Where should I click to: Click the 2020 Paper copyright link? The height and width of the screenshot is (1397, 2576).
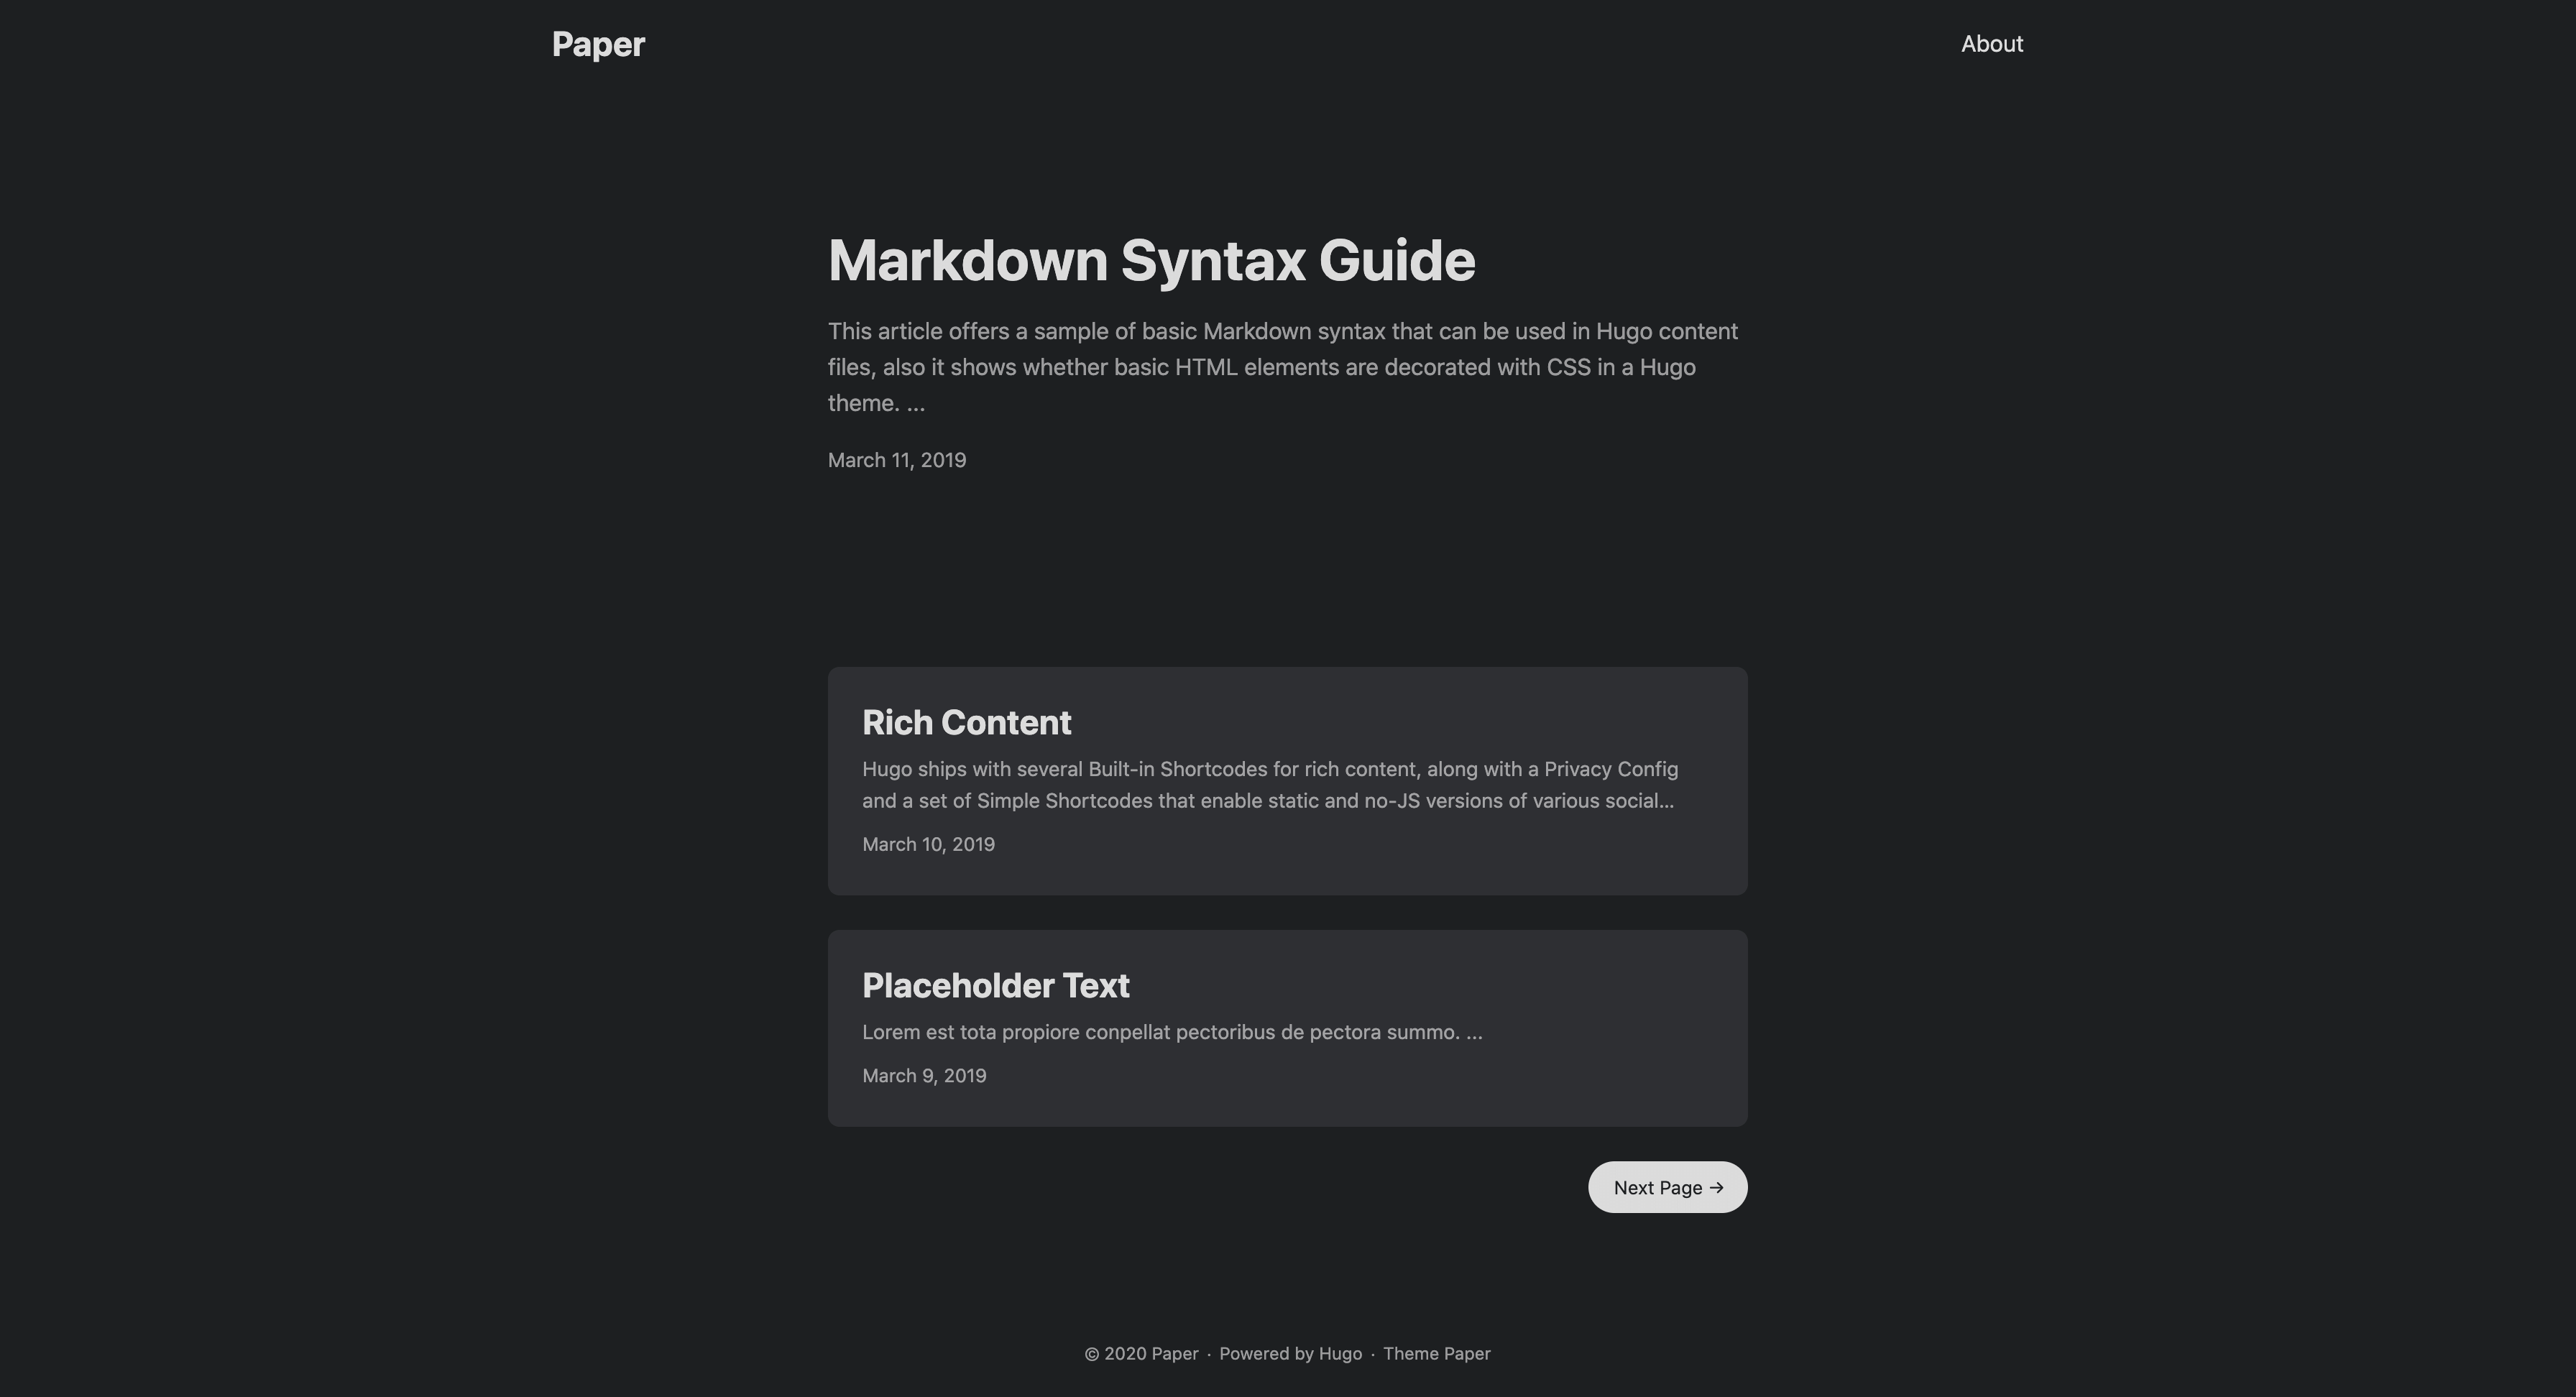click(x=1151, y=1354)
